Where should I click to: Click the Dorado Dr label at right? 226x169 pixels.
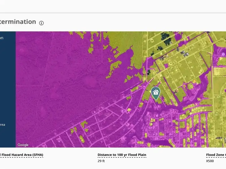coord(207,105)
